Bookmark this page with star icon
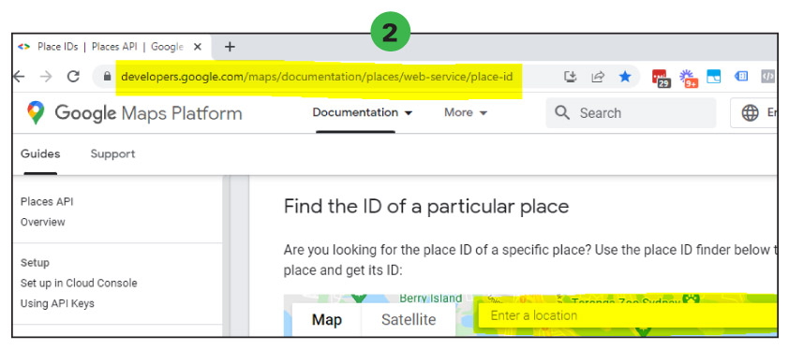 (x=625, y=77)
